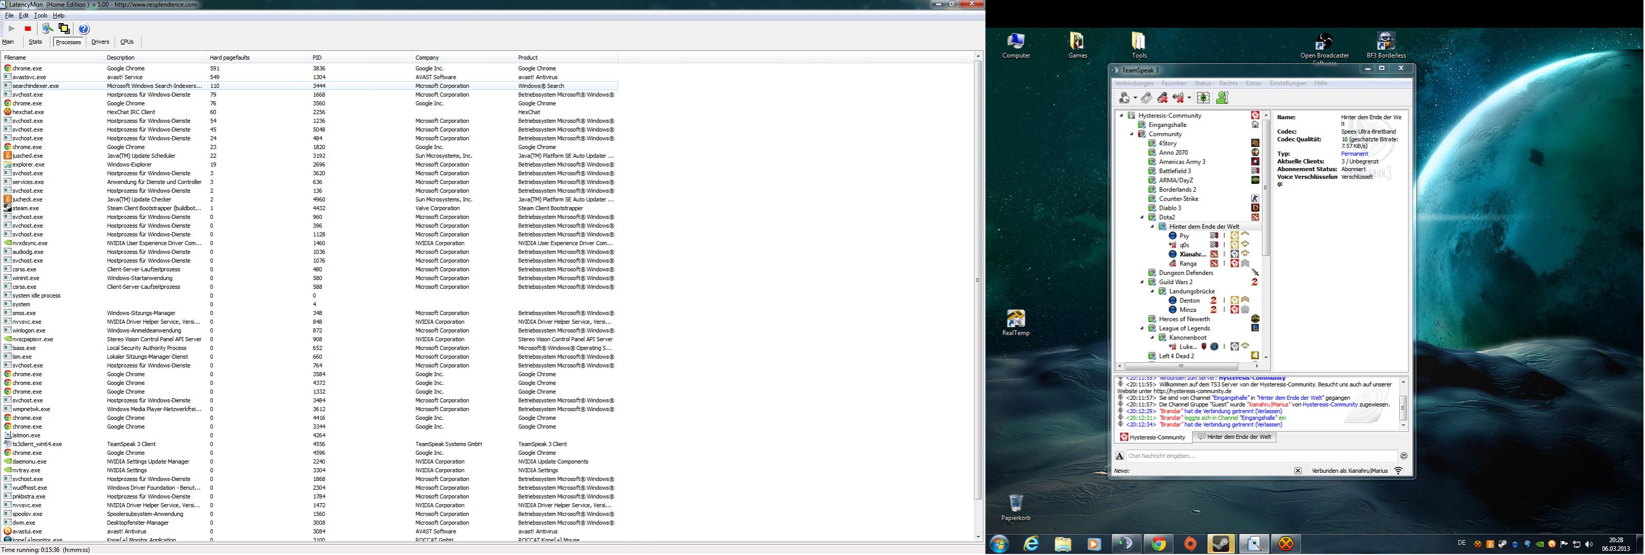
Task: Click TeamSpeak green contacts toolbar icon
Action: click(1222, 98)
